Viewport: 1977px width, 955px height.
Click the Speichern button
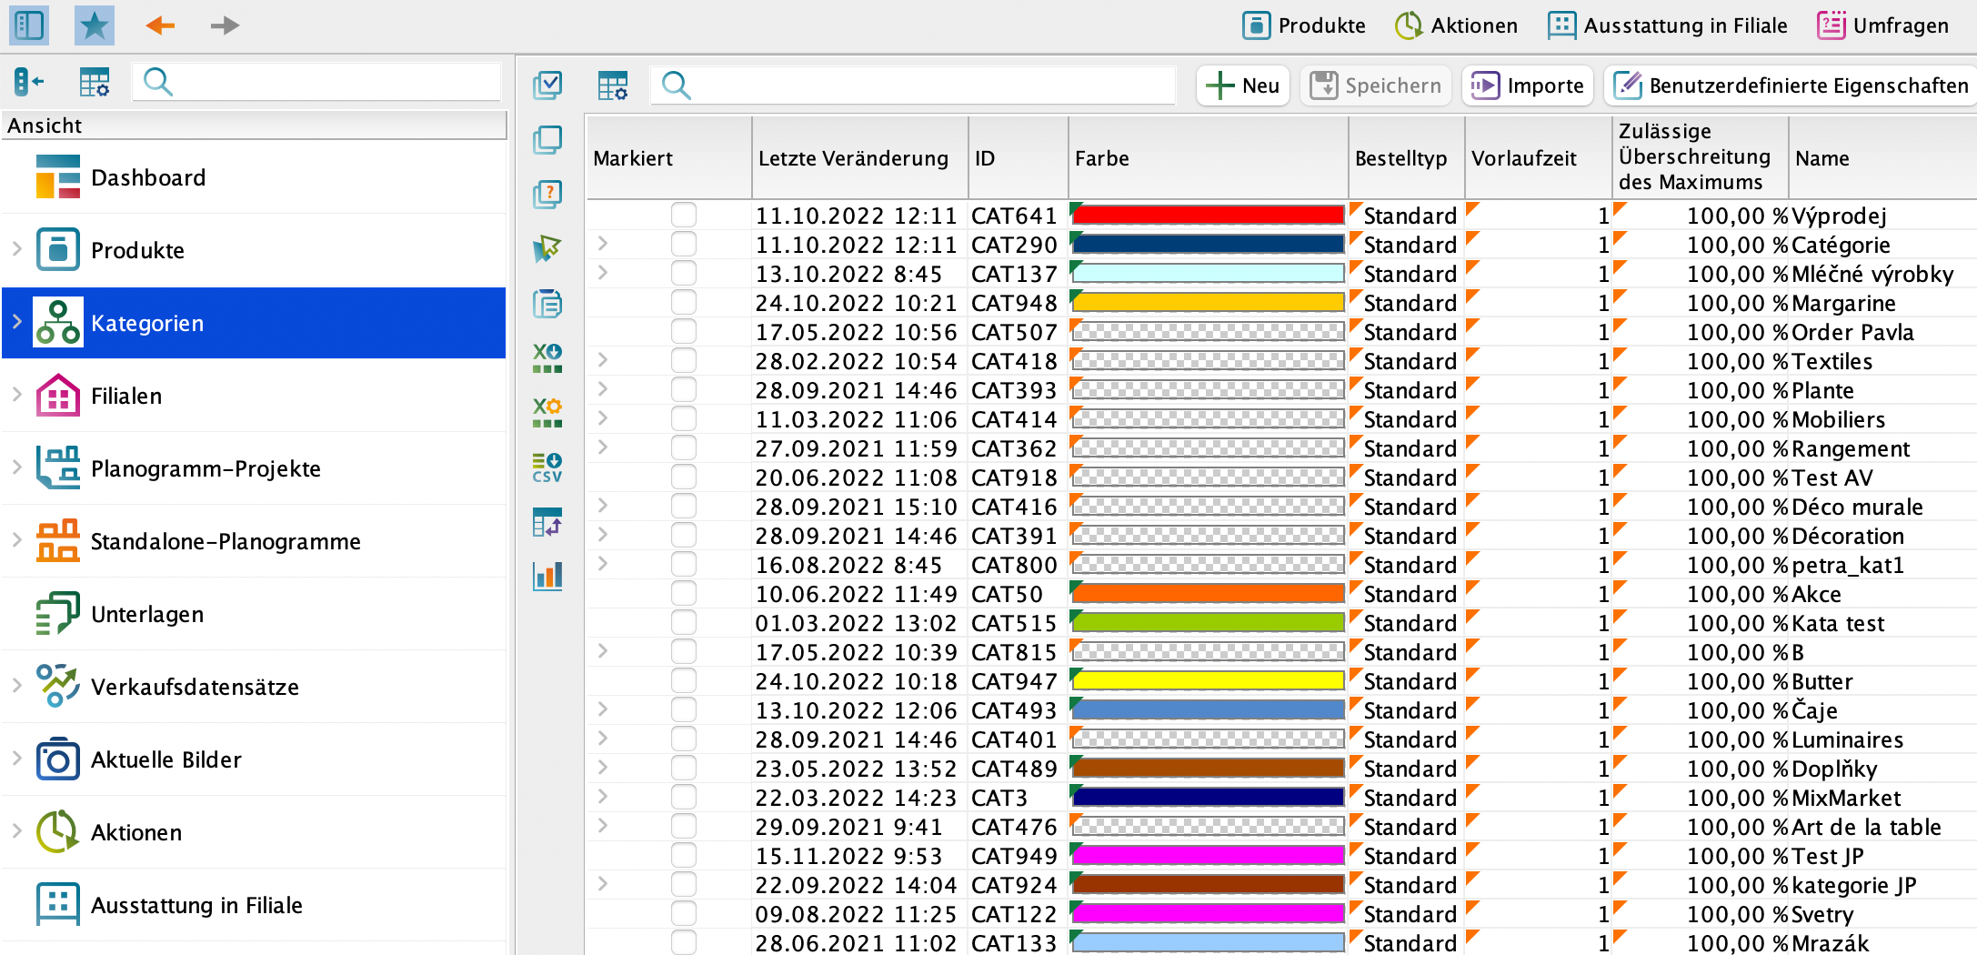click(x=1375, y=85)
